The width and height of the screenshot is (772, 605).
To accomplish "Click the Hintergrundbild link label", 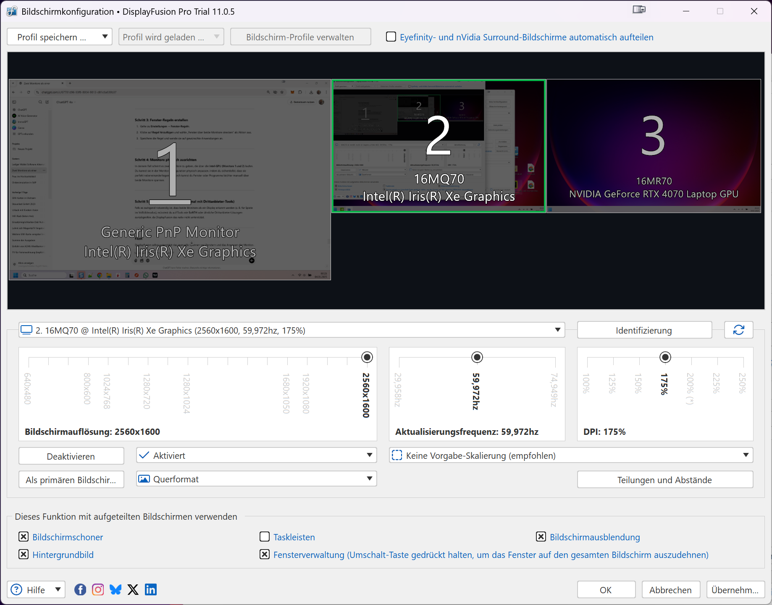I will (63, 555).
